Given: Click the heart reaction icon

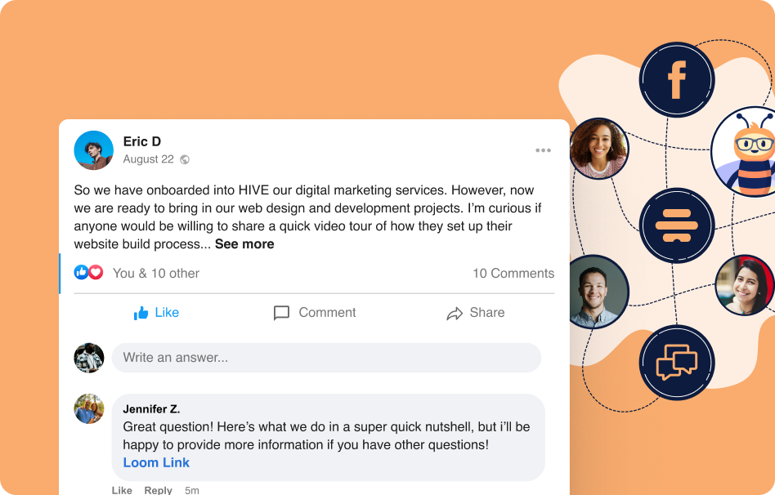Looking at the screenshot, I should coord(96,272).
